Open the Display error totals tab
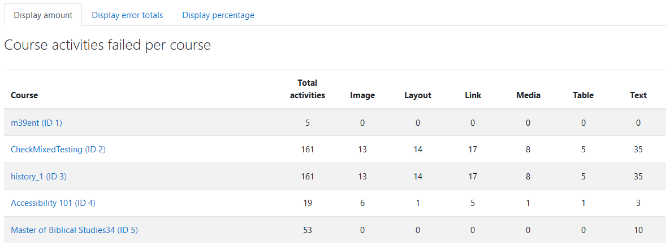Screen dimensions: 670x246 [127, 15]
